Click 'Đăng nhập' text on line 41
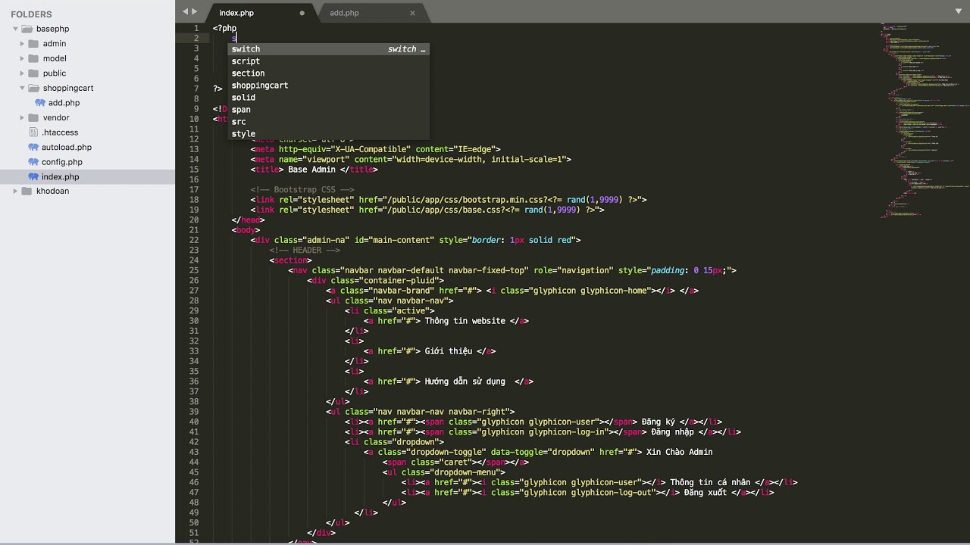This screenshot has height=545, width=970. 673,432
